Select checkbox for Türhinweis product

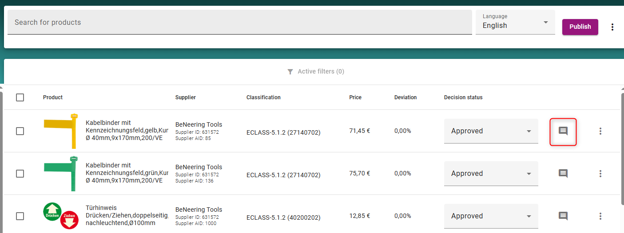pyautogui.click(x=20, y=216)
